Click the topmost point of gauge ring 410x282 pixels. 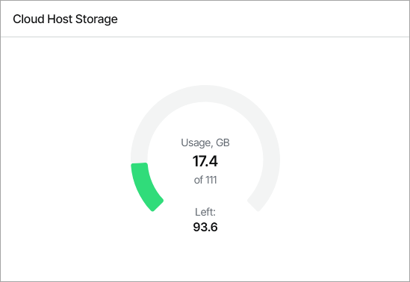205,93
